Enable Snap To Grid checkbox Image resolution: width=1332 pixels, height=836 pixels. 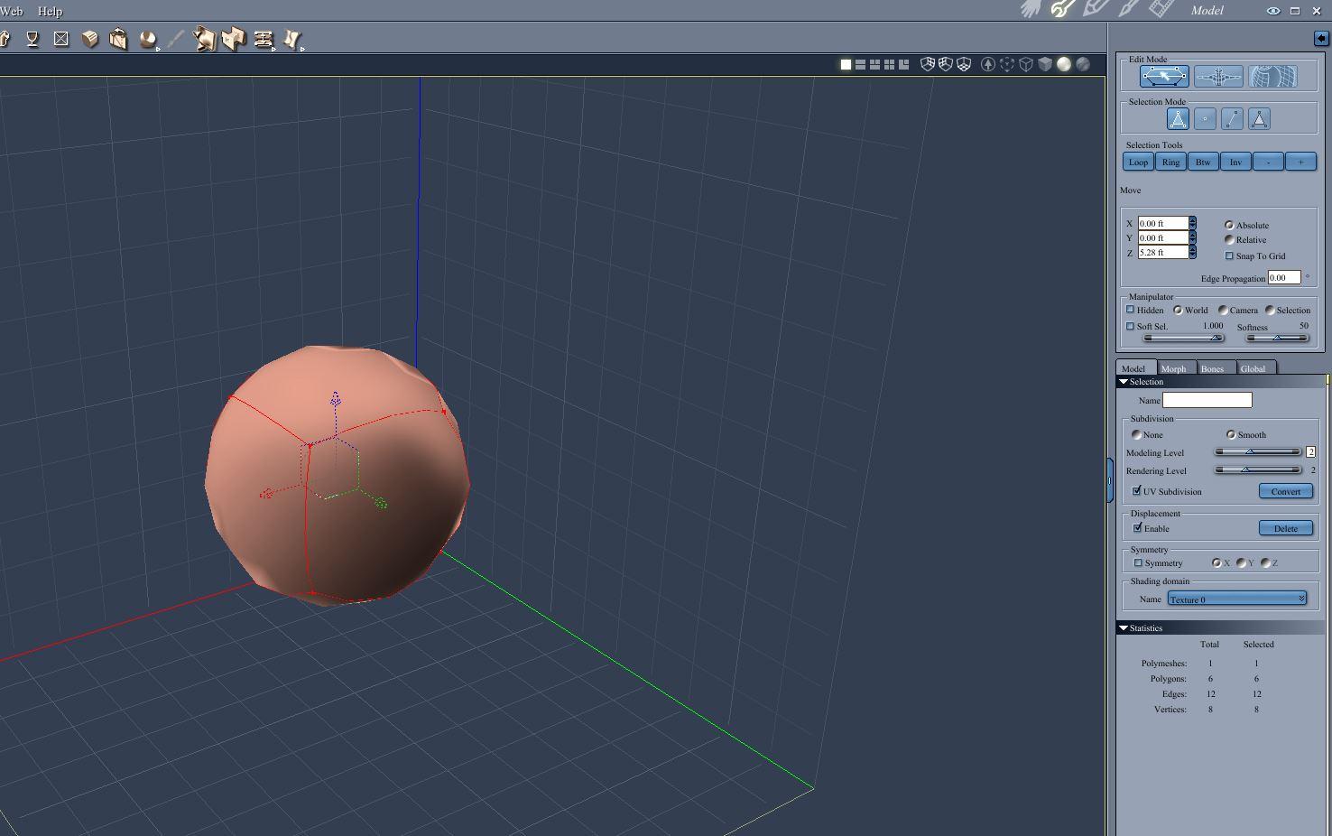tap(1229, 255)
